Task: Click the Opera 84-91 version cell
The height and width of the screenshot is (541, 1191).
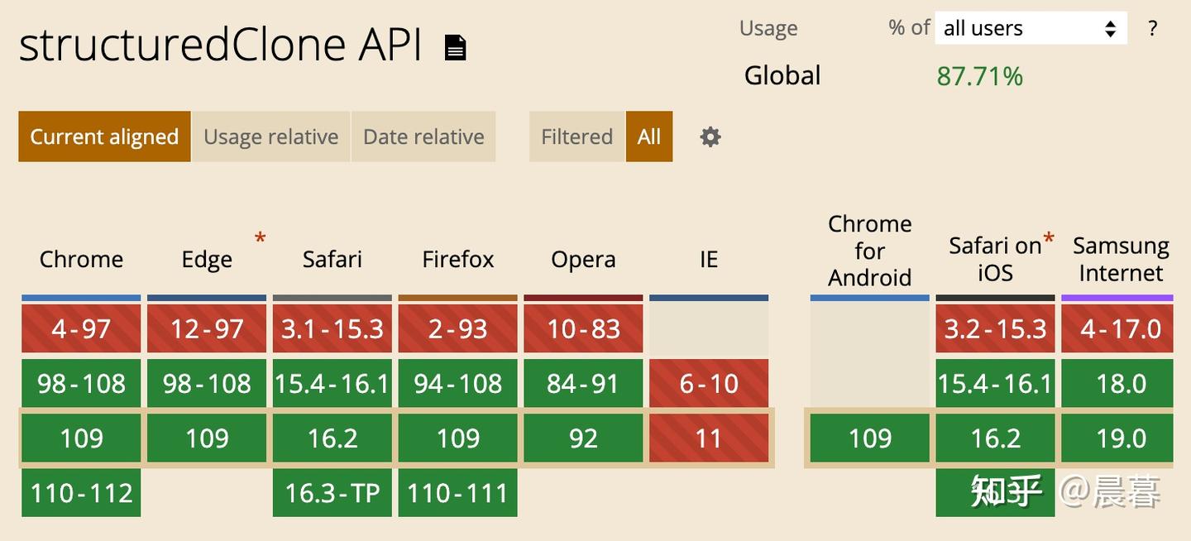Action: pos(583,384)
